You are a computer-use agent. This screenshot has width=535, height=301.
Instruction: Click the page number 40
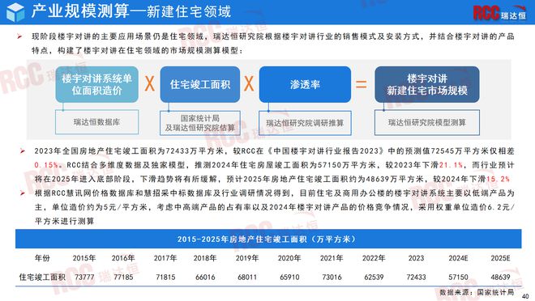525,297
